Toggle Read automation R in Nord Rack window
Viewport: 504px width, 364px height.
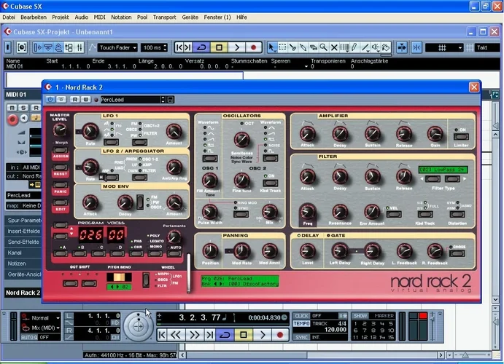(74, 100)
